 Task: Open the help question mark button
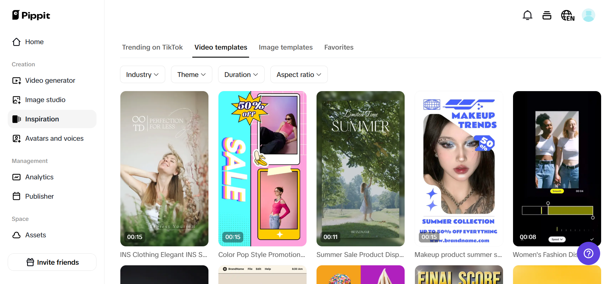click(x=589, y=253)
